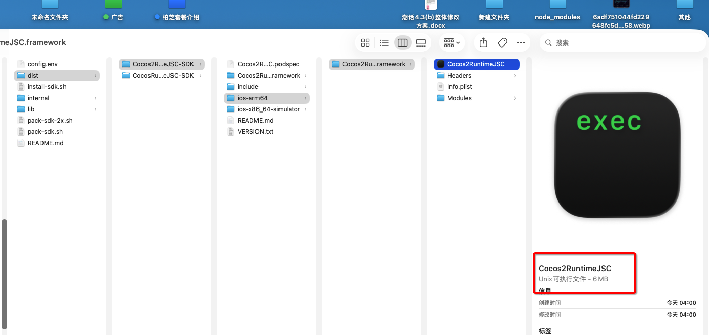This screenshot has width=709, height=335.
Task: Click Unix 可执行文件 - 6 MB text
Action: (x=573, y=279)
